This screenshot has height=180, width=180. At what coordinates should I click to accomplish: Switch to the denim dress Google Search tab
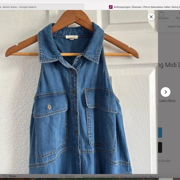point(42,7)
